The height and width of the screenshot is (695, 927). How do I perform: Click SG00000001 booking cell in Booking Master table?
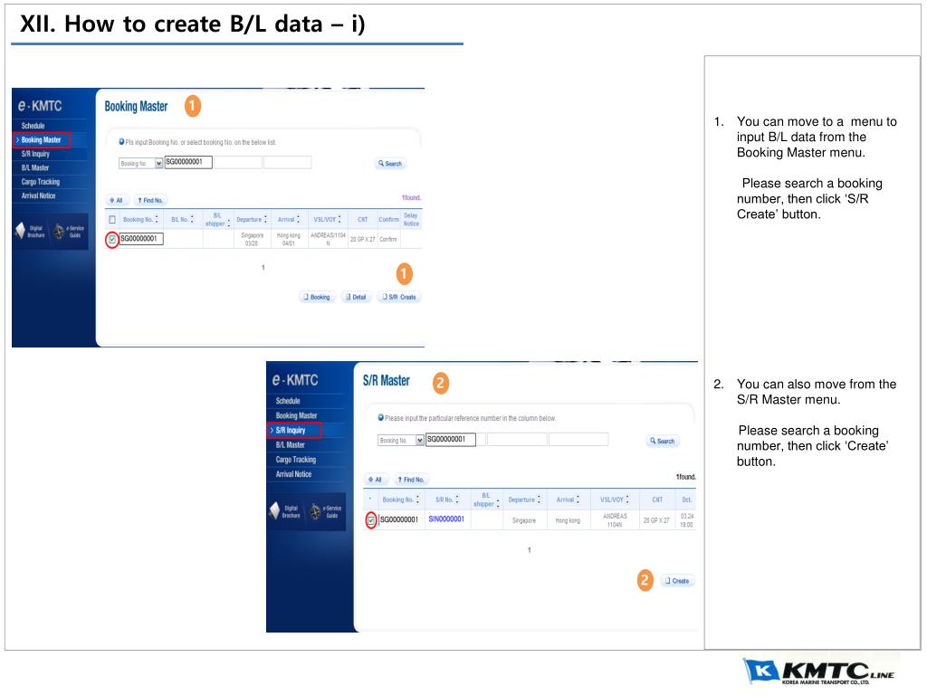[x=141, y=239]
